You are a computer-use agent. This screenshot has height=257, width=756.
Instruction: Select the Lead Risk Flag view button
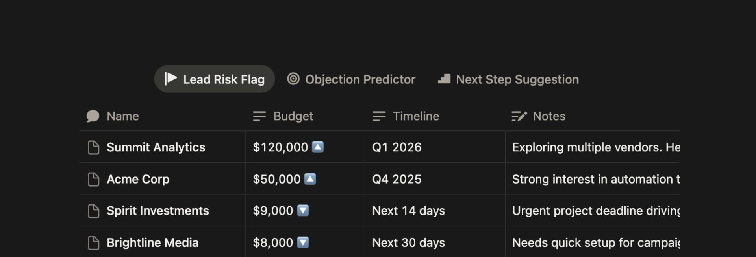[x=214, y=79]
